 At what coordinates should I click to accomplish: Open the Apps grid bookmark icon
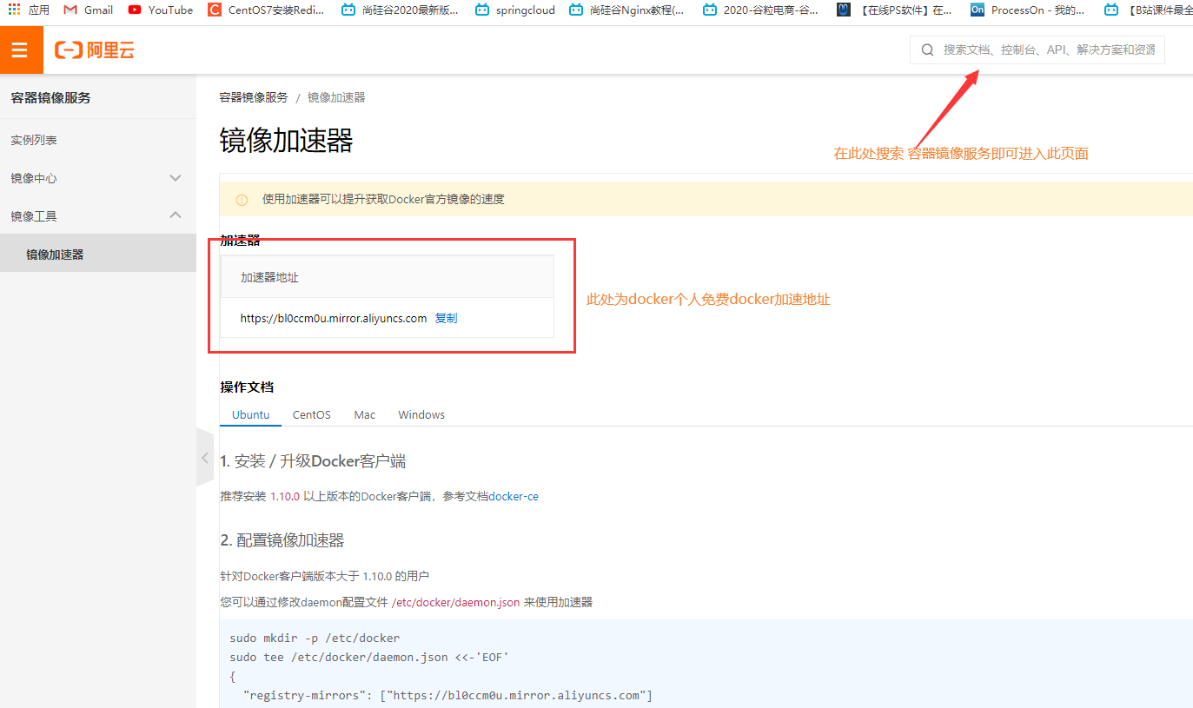coord(14,10)
